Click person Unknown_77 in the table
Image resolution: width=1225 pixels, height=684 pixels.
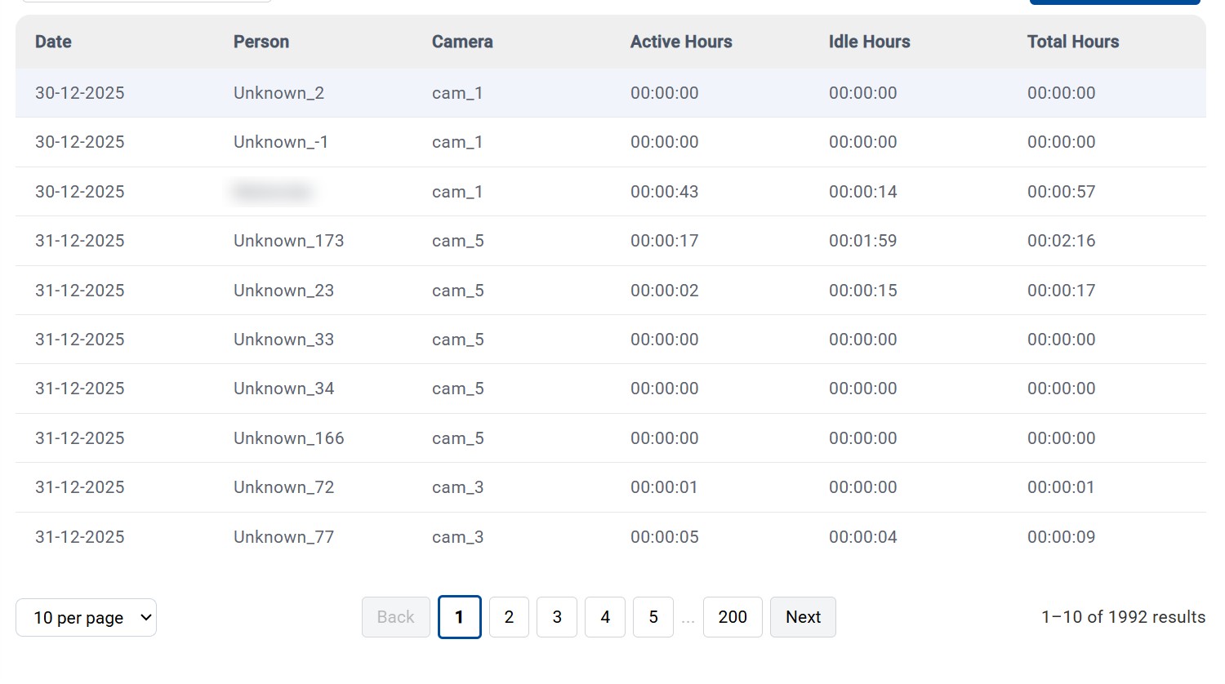pyautogui.click(x=283, y=537)
